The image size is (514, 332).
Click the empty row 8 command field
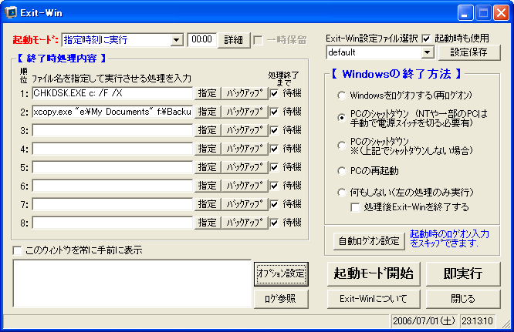pyautogui.click(x=113, y=223)
